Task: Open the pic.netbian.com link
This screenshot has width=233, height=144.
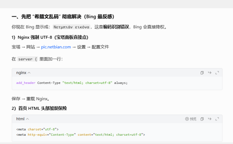Action: 56,47
